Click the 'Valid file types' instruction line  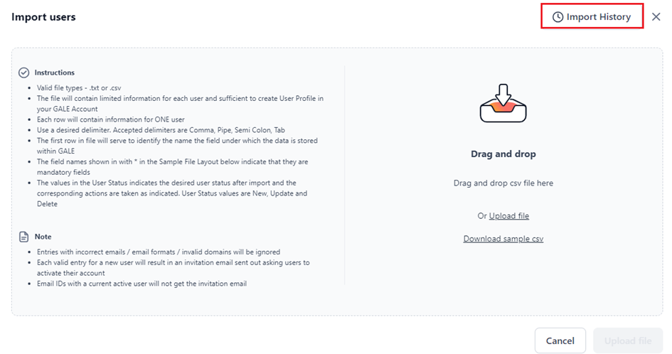click(x=79, y=88)
